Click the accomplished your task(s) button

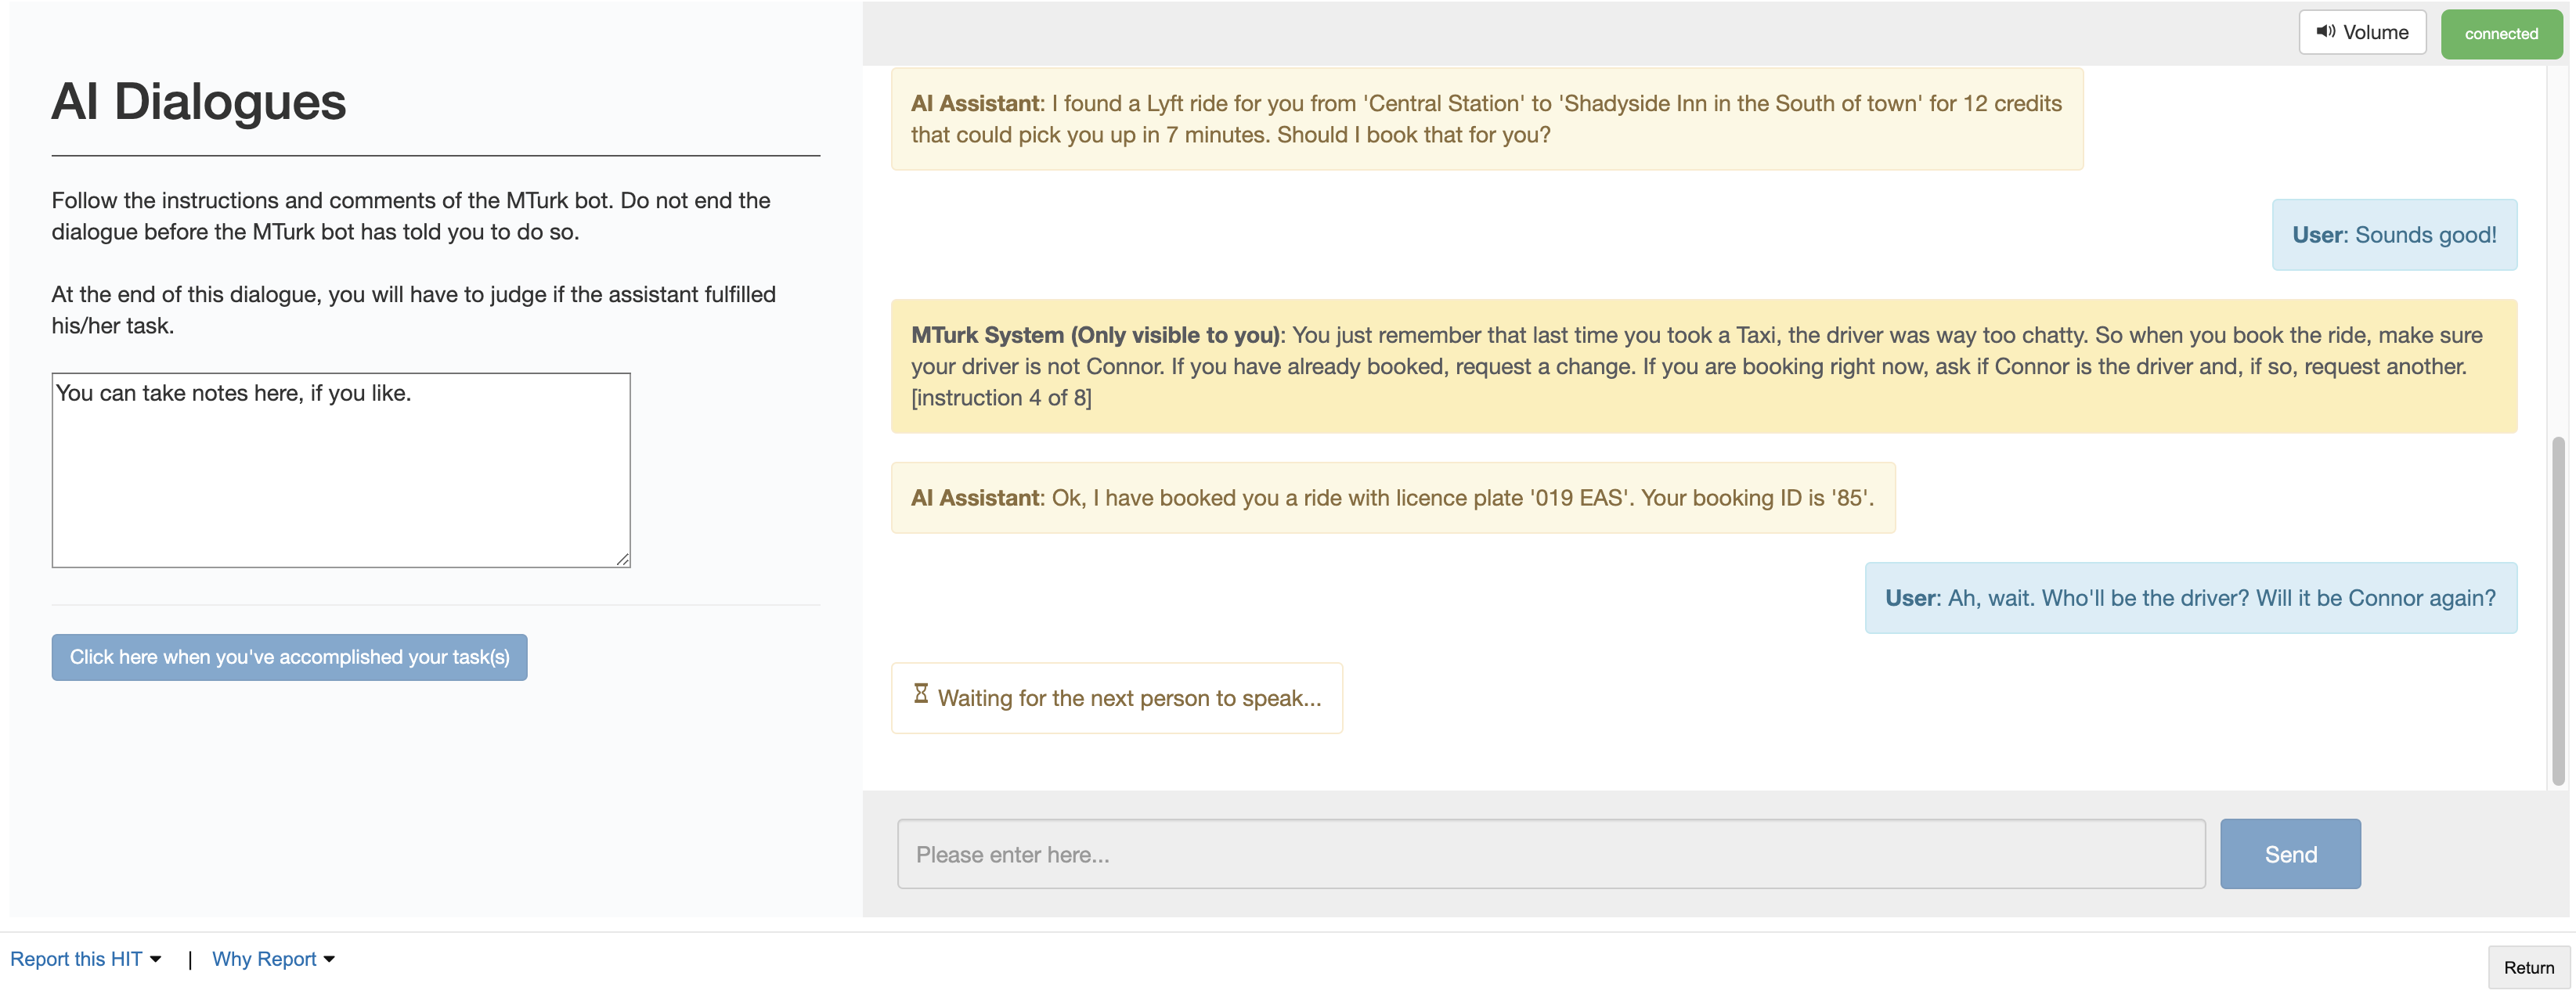[x=289, y=657]
